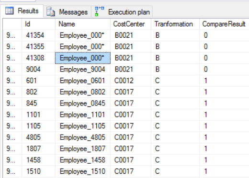
Task: Click Tranformation value C in row 1807
Action: (175, 148)
